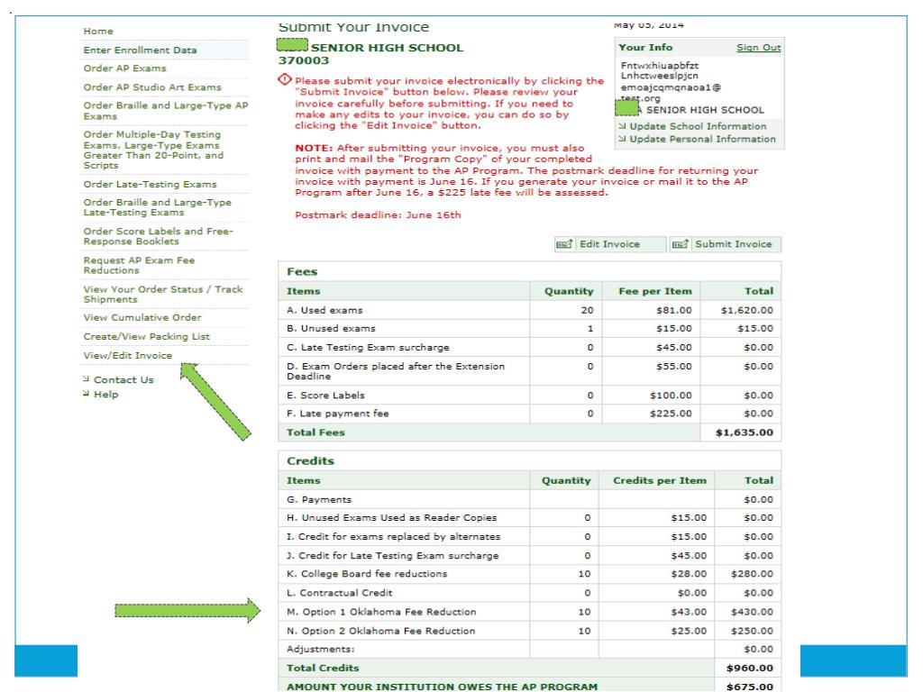Open Order Score Labels and Free-Response Booklets

click(159, 236)
